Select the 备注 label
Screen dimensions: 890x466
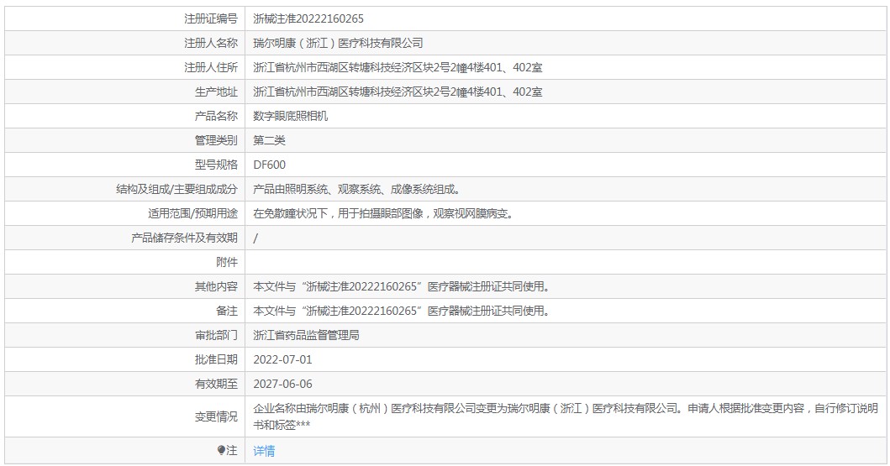[x=227, y=312]
